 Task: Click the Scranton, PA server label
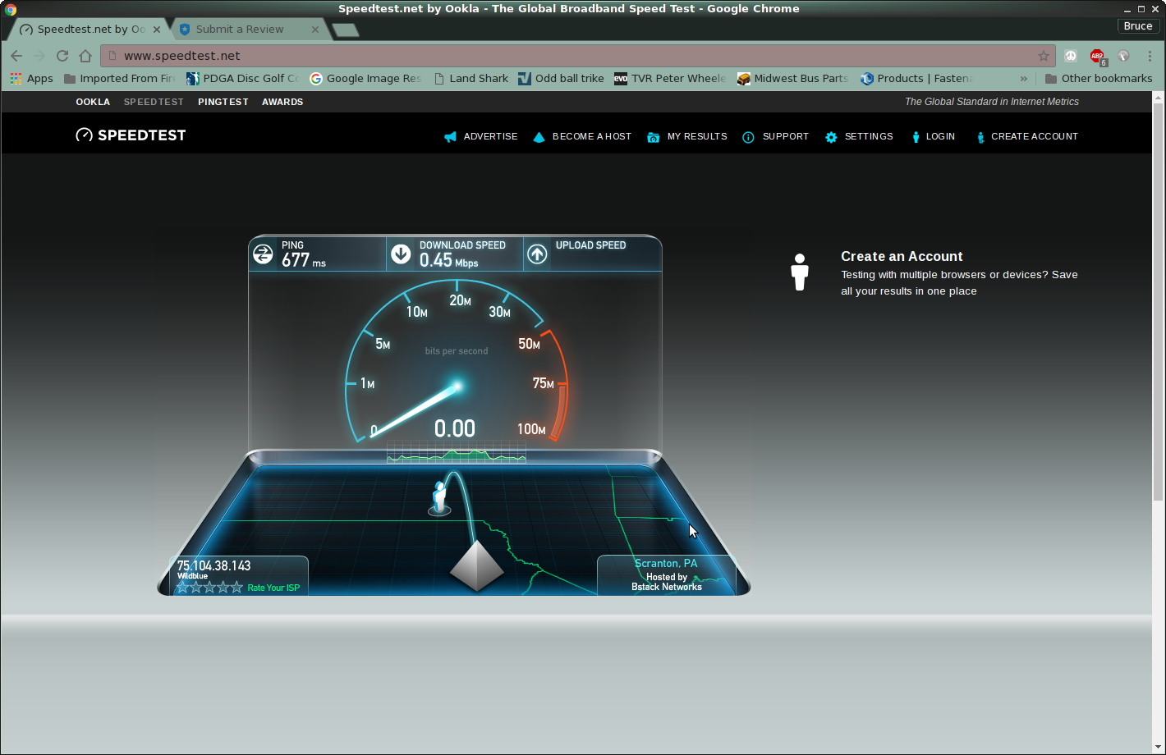click(666, 564)
